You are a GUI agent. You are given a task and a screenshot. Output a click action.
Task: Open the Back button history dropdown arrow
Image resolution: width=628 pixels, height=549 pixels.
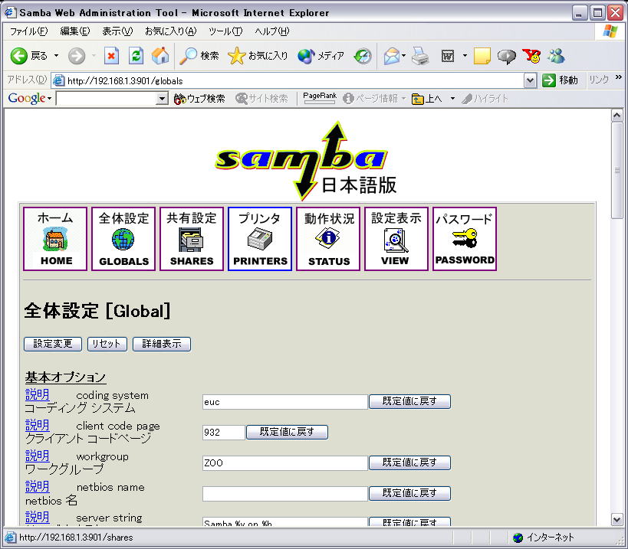point(55,56)
